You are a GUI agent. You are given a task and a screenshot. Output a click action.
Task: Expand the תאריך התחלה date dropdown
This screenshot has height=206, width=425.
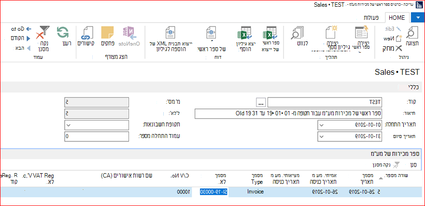click(x=322, y=125)
